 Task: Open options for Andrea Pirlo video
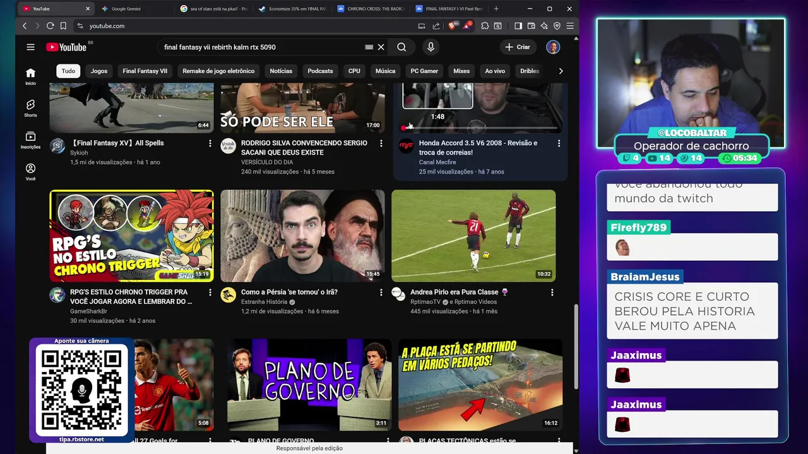[552, 293]
